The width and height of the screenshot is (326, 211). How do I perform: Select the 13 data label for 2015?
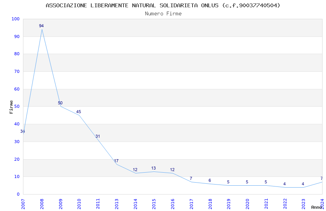point(153,168)
